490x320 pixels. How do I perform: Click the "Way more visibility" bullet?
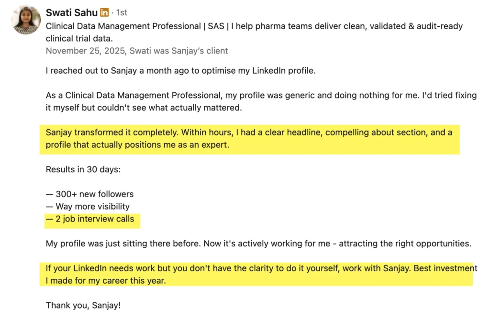click(x=88, y=207)
